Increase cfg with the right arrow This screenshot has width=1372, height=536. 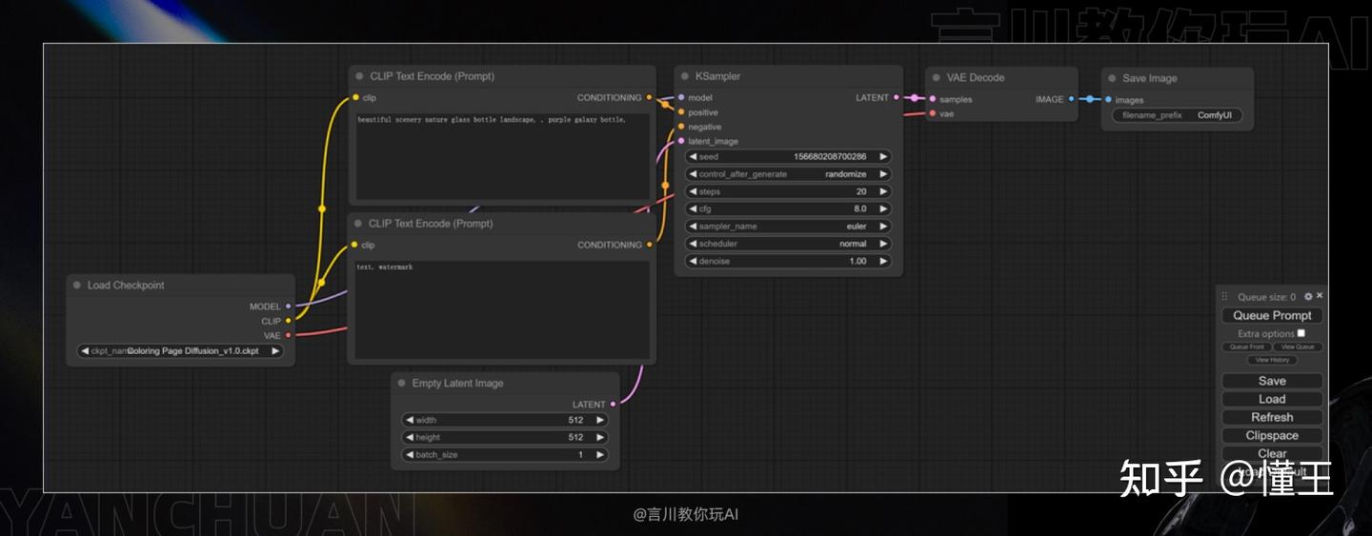click(x=883, y=208)
